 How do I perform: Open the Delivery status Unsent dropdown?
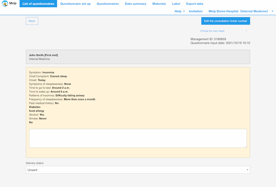[138, 170]
